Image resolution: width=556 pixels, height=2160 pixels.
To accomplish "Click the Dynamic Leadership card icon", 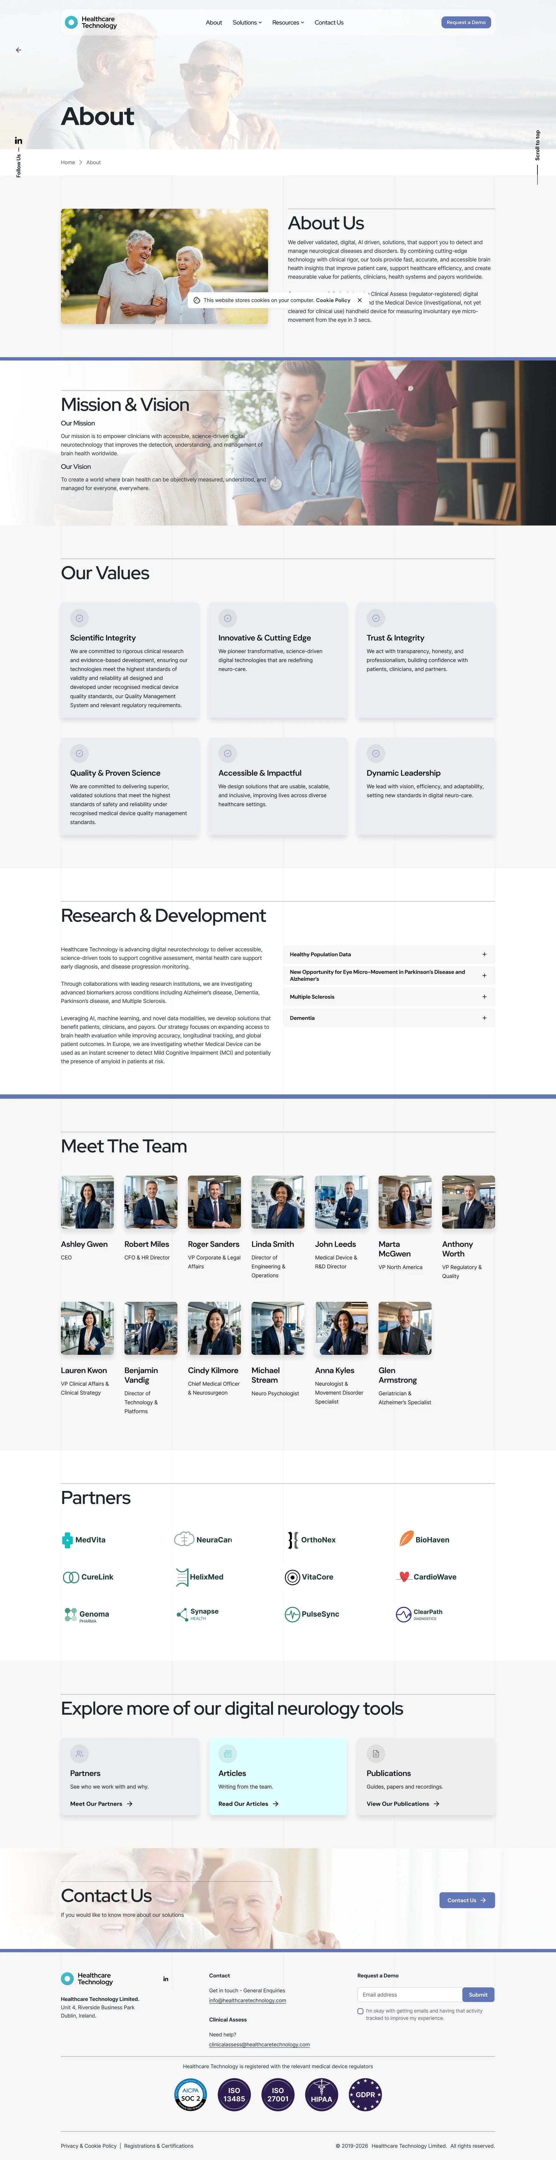I will click(x=376, y=753).
